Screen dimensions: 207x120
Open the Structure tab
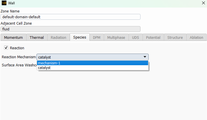tap(175, 37)
